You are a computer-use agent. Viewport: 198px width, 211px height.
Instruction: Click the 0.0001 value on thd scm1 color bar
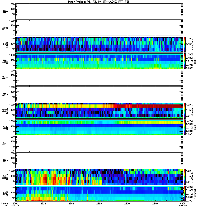click(190, 134)
